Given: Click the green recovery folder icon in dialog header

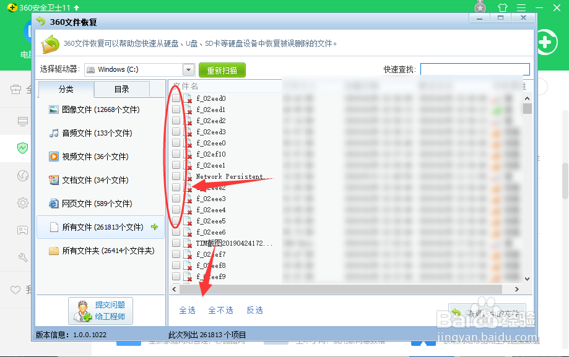Looking at the screenshot, I should click(46, 43).
